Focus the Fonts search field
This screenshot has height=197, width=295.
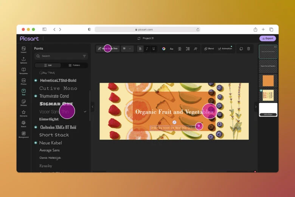pyautogui.click(x=61, y=56)
